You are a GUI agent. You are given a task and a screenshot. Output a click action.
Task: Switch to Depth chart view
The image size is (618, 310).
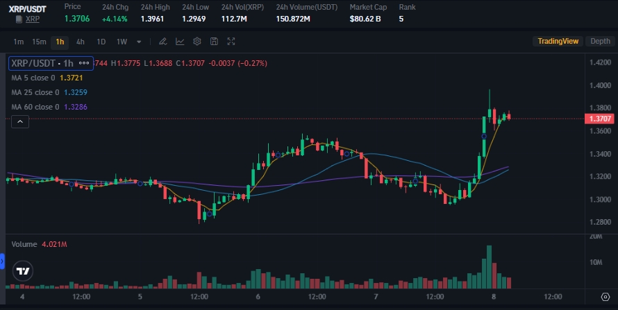(x=600, y=42)
